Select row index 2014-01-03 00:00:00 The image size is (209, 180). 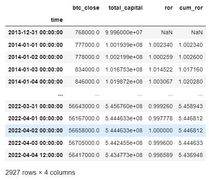pos(36,69)
